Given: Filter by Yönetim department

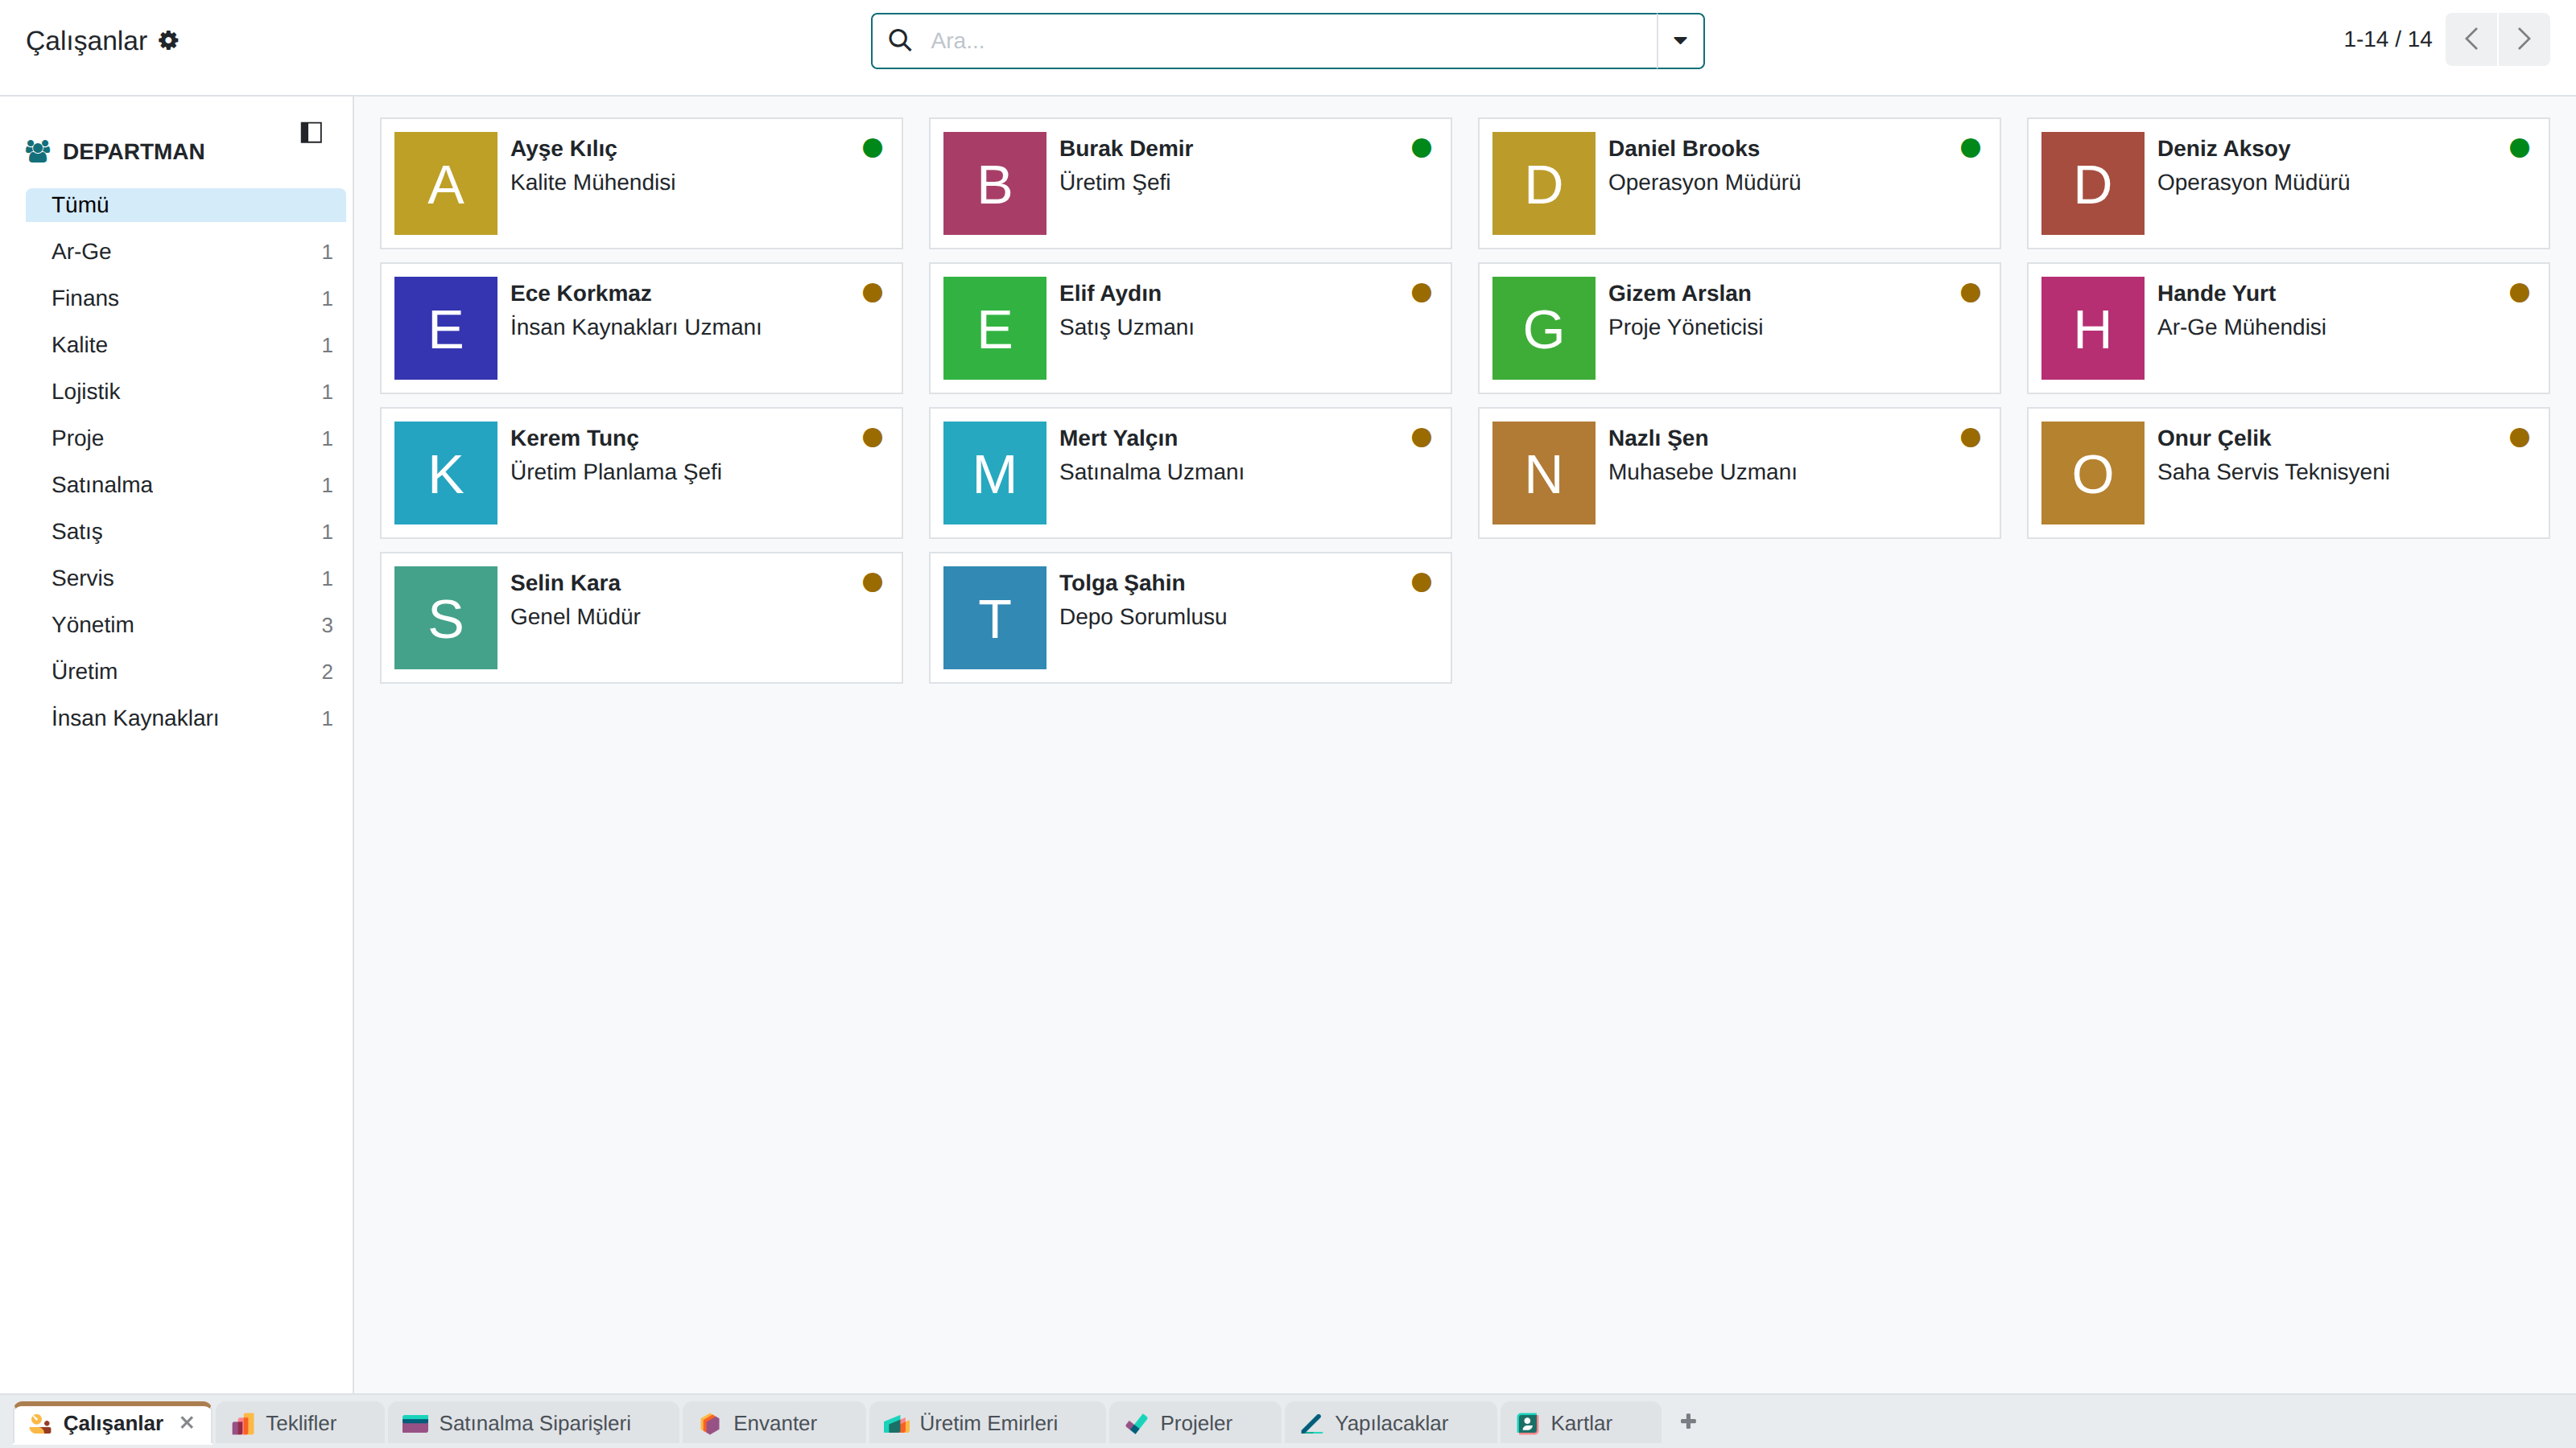Looking at the screenshot, I should (x=186, y=624).
